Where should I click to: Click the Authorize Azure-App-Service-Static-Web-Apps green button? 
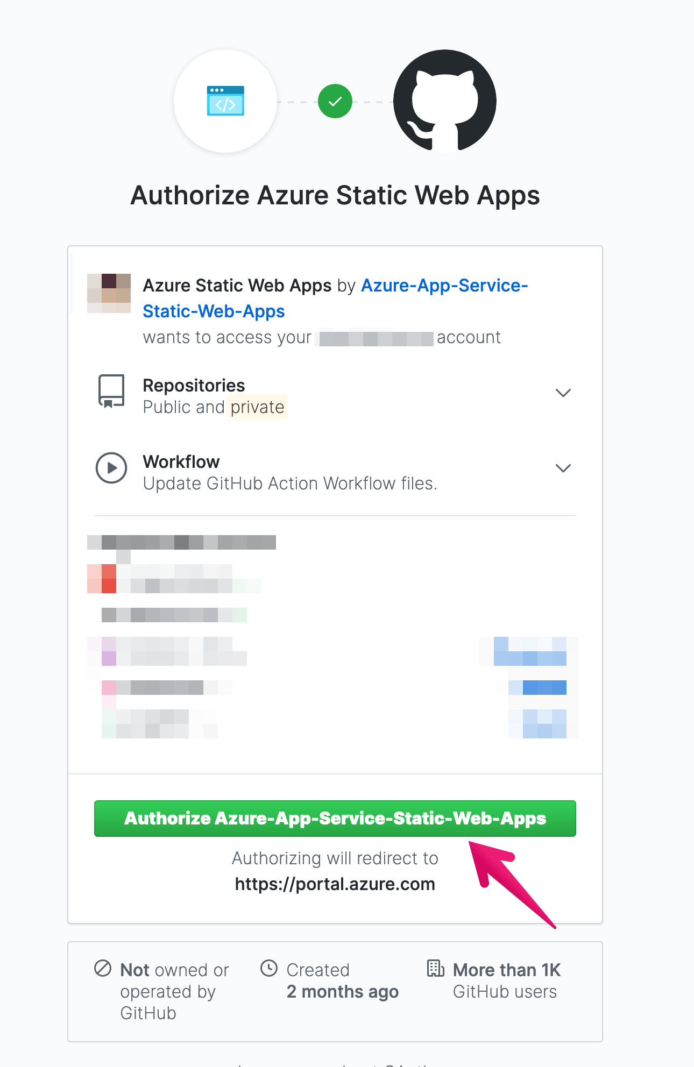335,819
